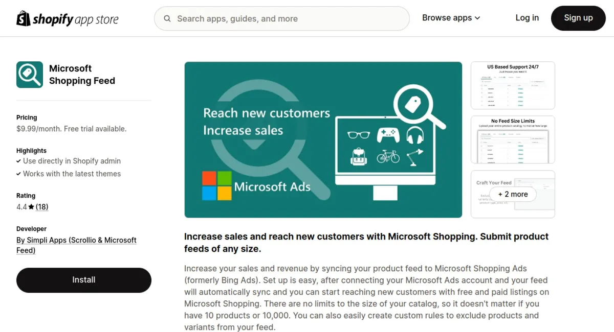614x332 pixels.
Task: Click the Microsoft Shopping Feed app icon
Action: tap(29, 75)
